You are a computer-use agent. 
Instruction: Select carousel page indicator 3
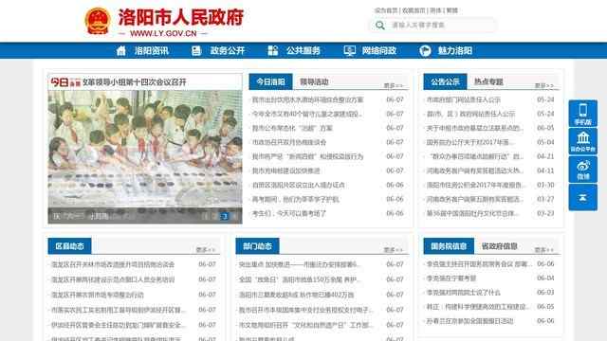click(x=225, y=216)
